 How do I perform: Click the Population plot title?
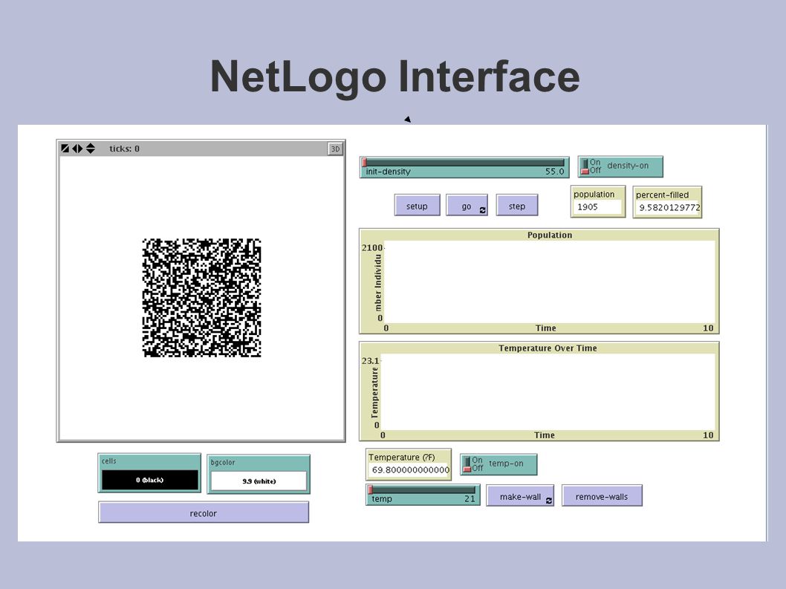point(550,235)
